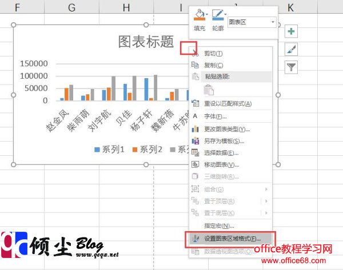Expand the 置于底层(K) submenu arrow

[266, 213]
